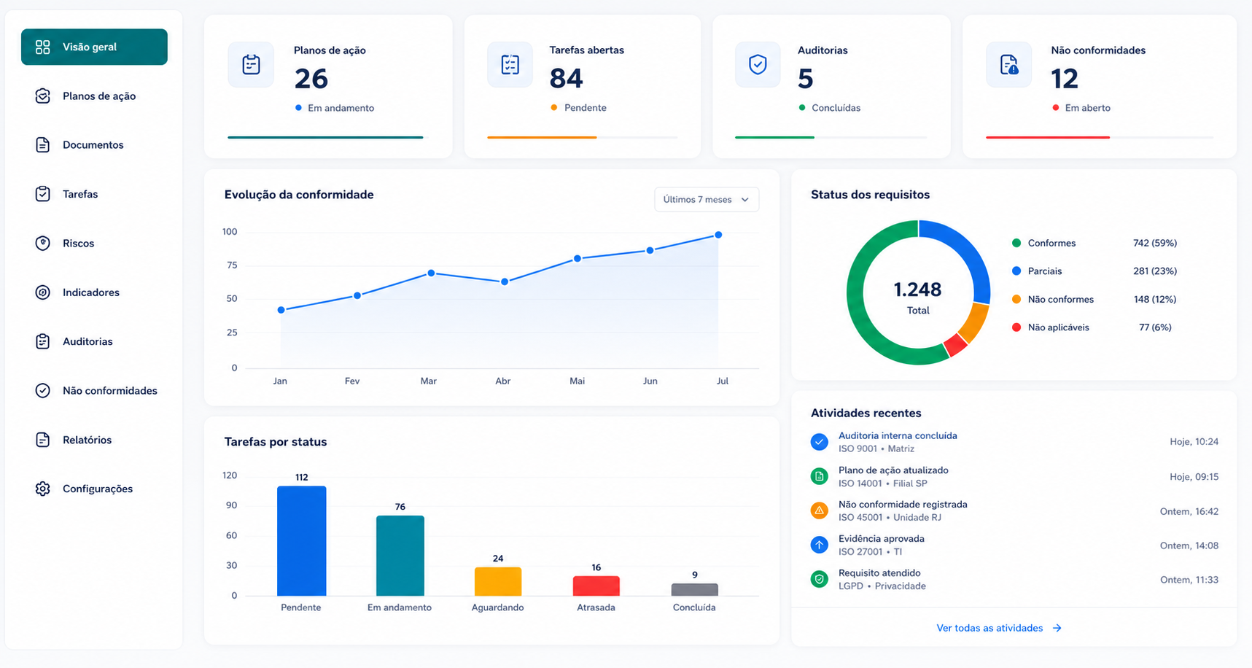1252x668 pixels.
Task: Click the blue Parciais legend dot
Action: [1016, 271]
